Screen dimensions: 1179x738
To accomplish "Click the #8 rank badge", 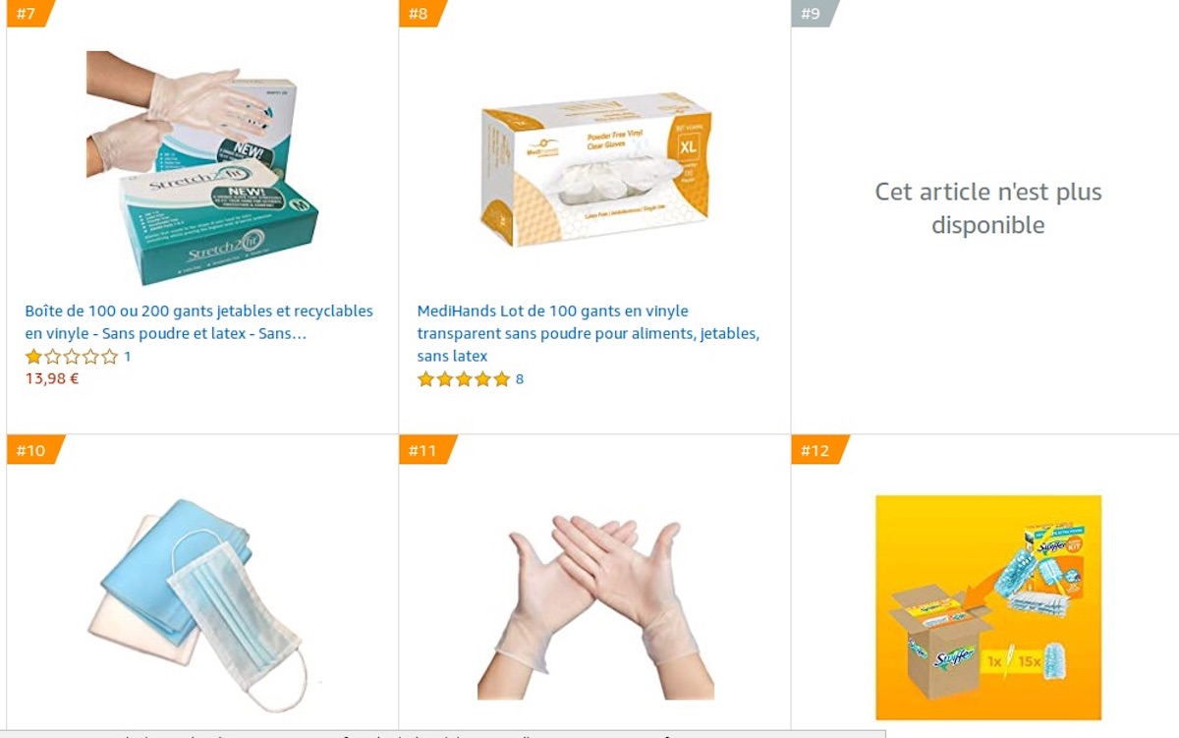I will point(421,14).
